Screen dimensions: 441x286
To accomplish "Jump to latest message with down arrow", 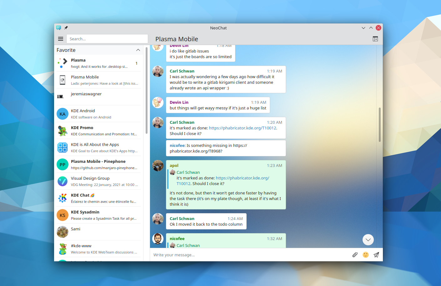I will (x=368, y=240).
